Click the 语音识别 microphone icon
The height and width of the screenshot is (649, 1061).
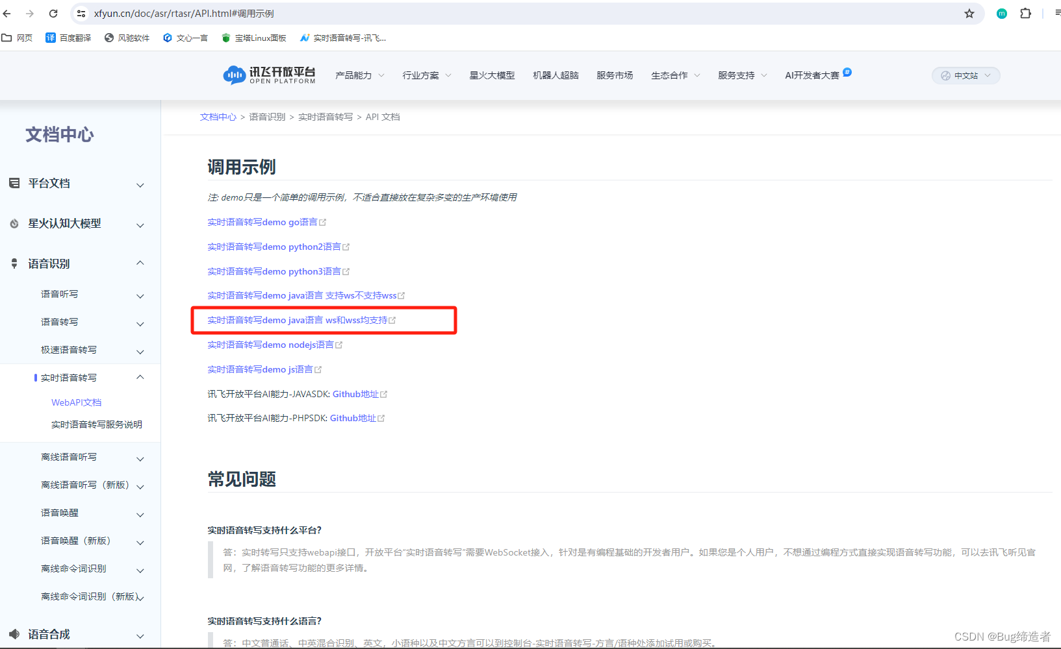[x=14, y=263]
